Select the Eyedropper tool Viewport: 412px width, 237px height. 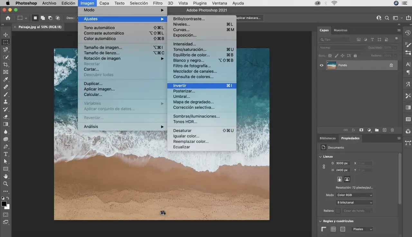(5, 80)
